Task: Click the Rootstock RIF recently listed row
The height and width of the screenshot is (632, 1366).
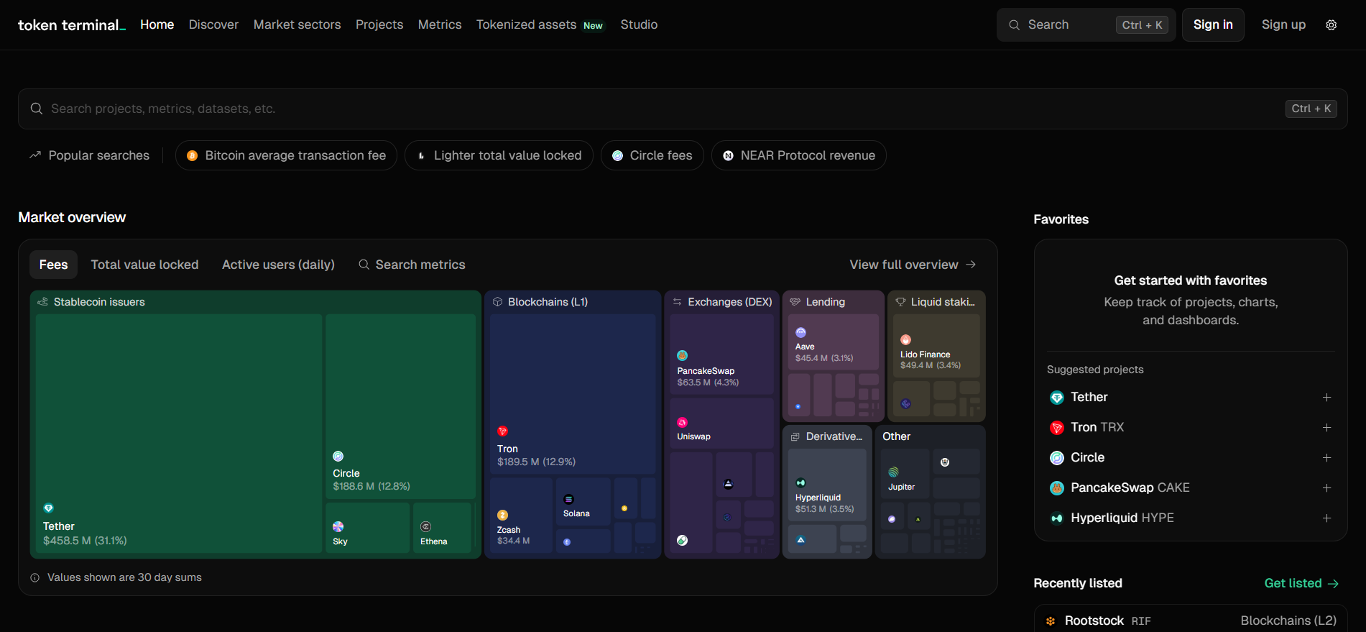Action: [1191, 620]
